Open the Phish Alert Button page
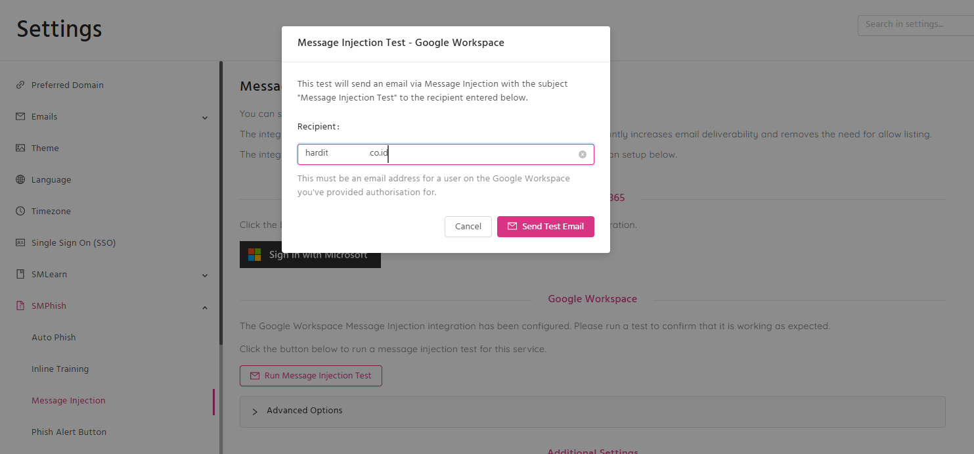 point(69,432)
